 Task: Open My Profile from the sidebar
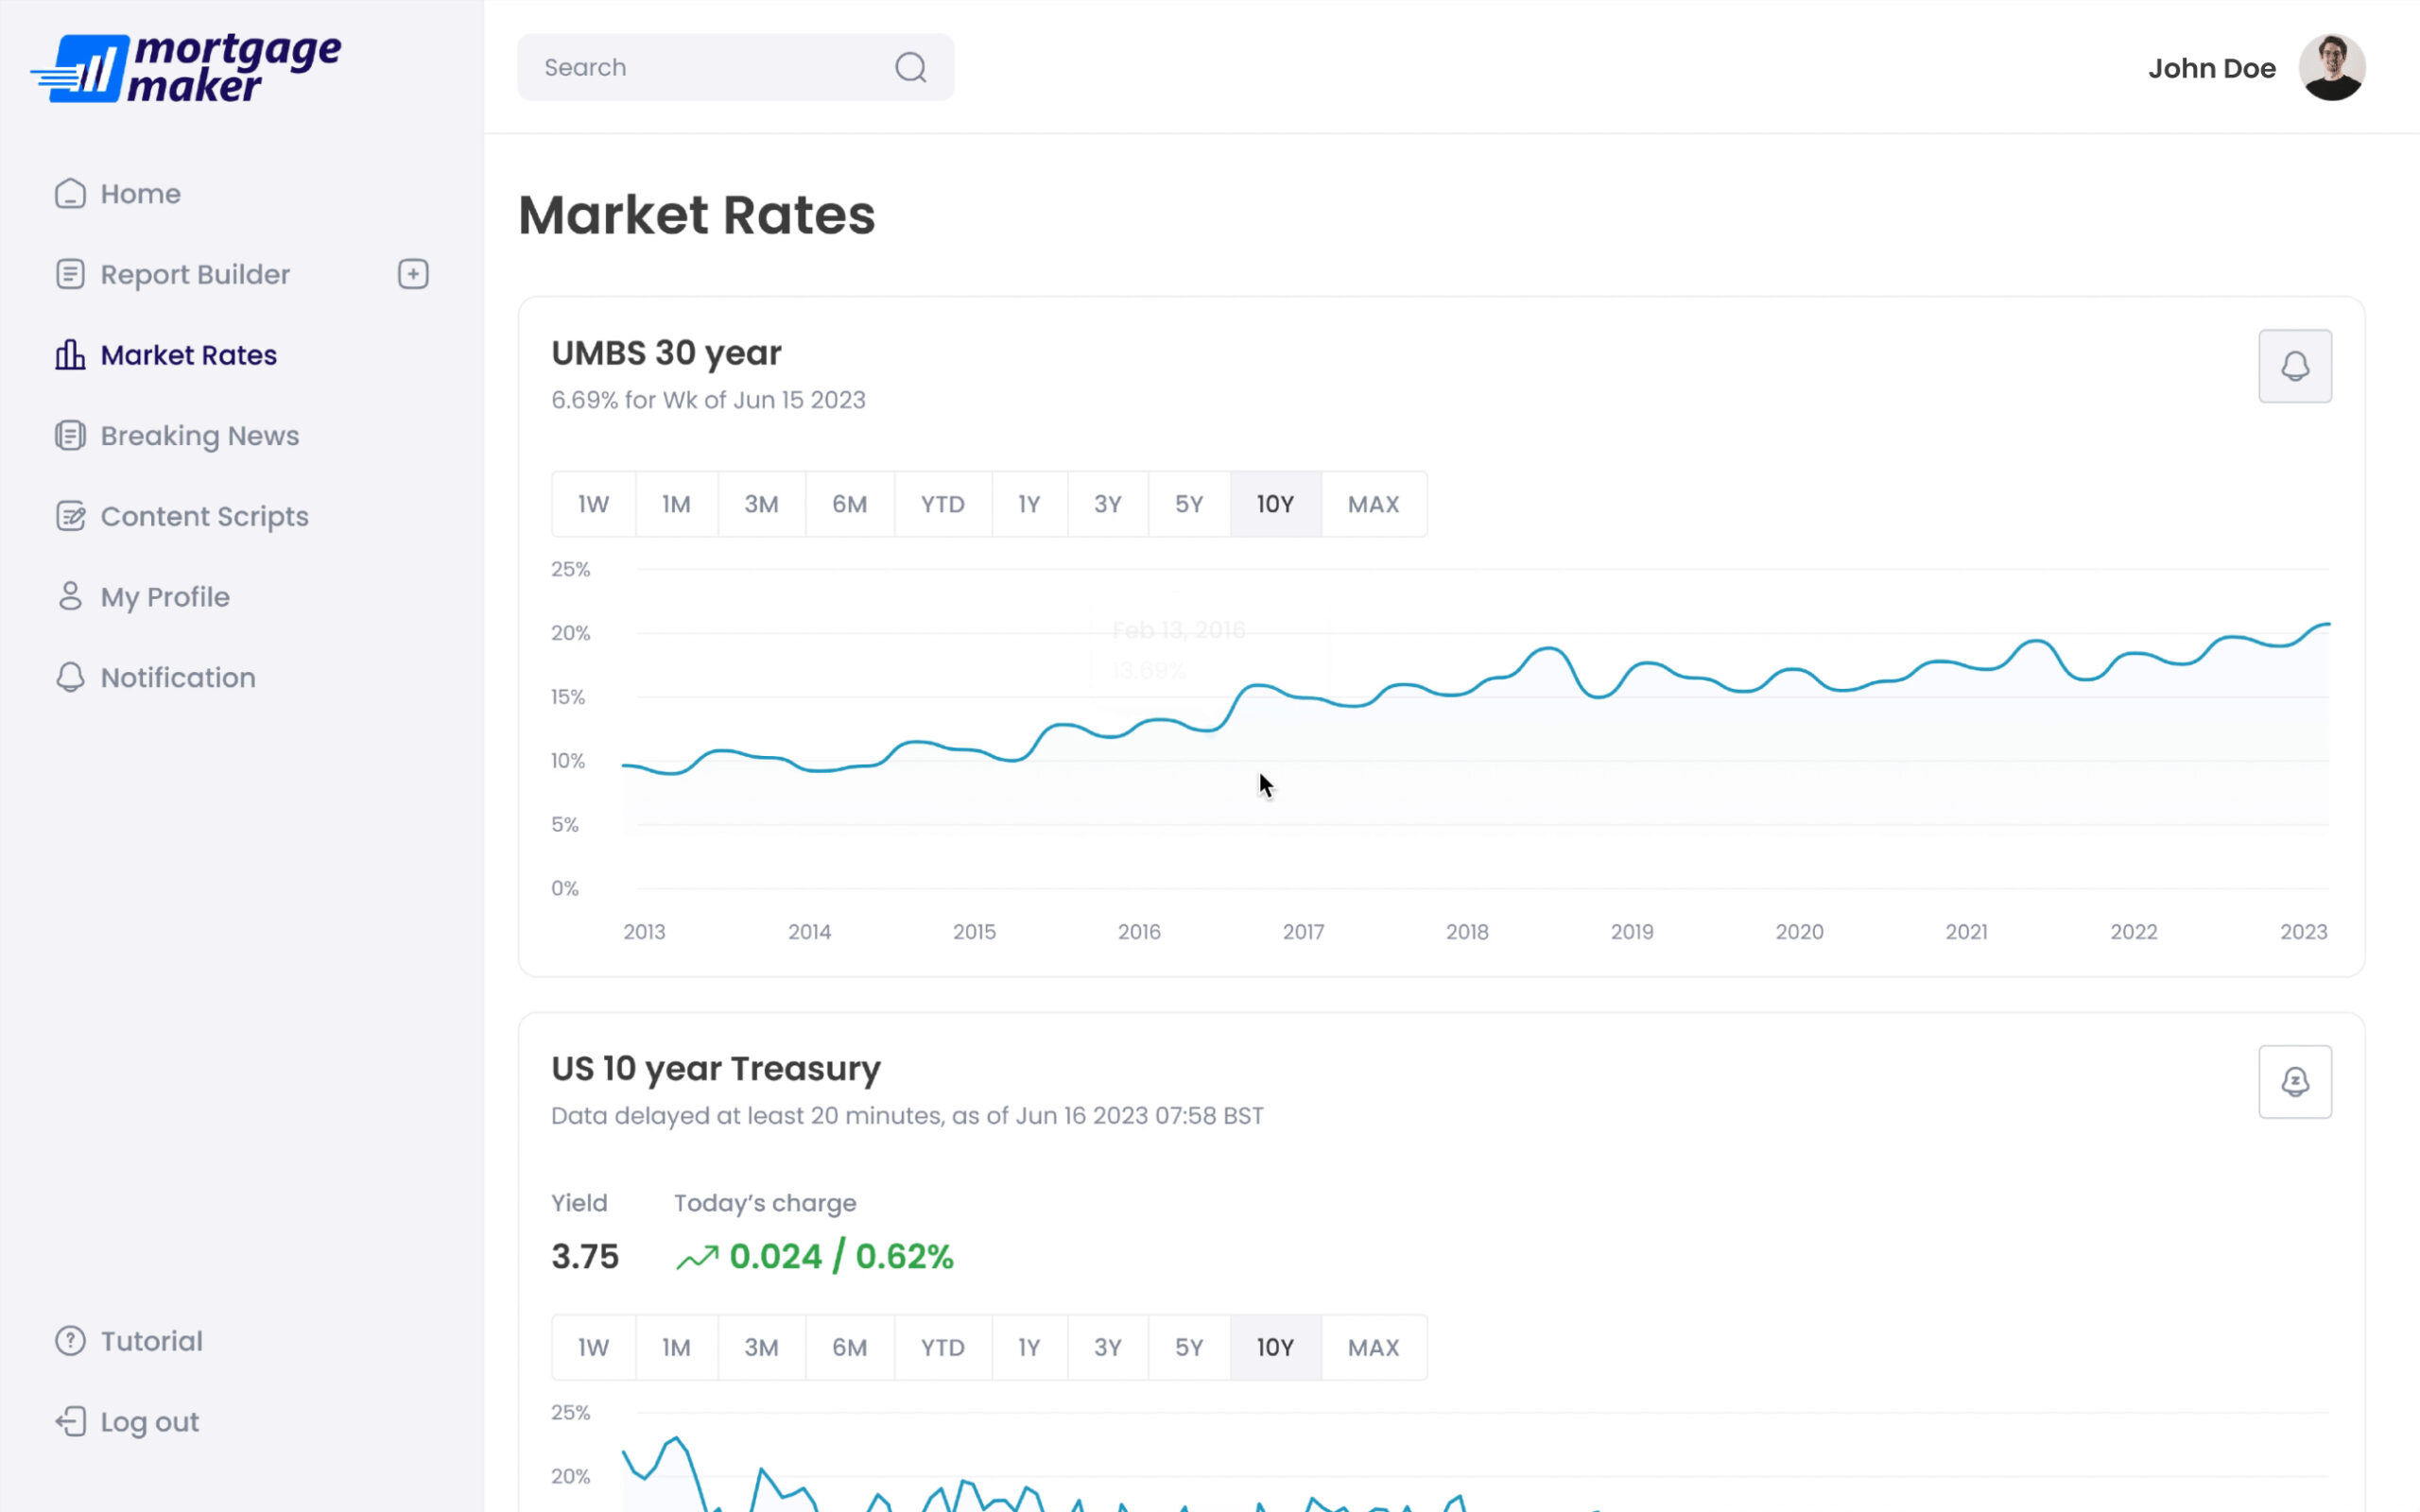click(165, 597)
